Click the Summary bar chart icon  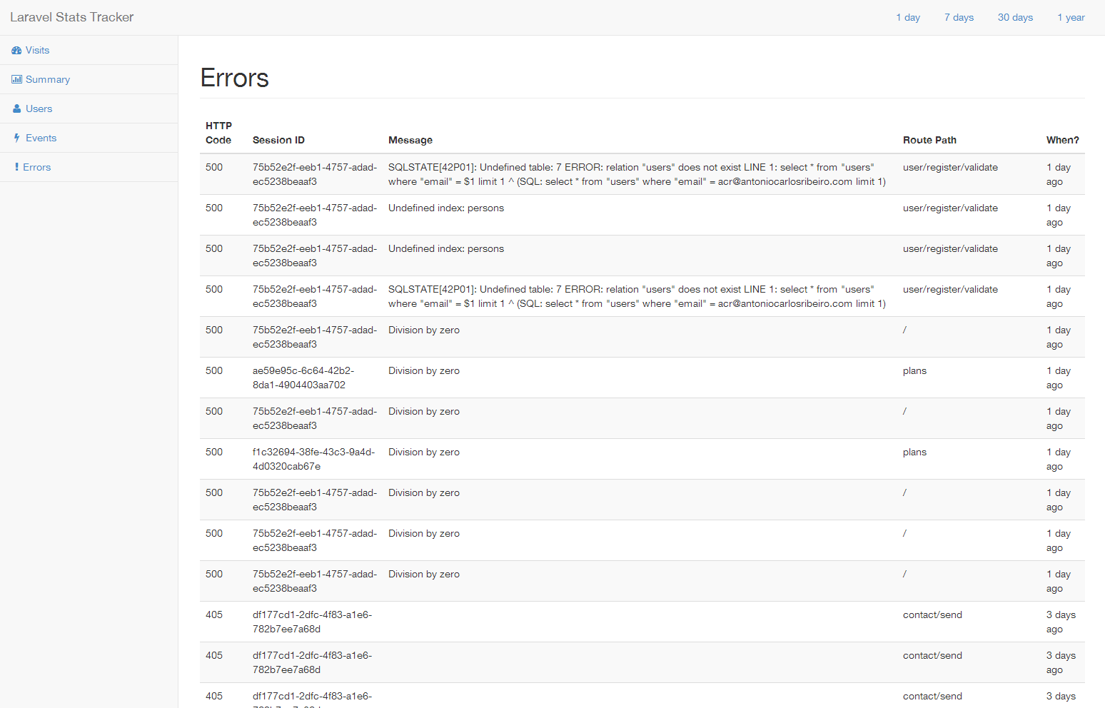click(x=16, y=80)
